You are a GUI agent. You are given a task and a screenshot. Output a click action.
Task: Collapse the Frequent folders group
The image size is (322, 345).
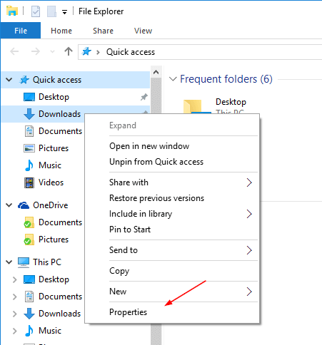(173, 79)
